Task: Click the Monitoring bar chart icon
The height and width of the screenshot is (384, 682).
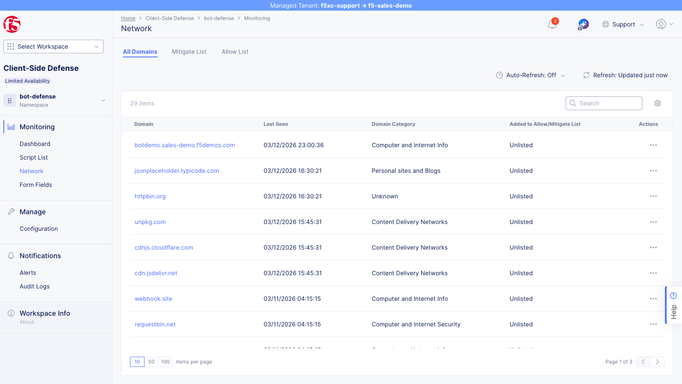Action: point(10,126)
